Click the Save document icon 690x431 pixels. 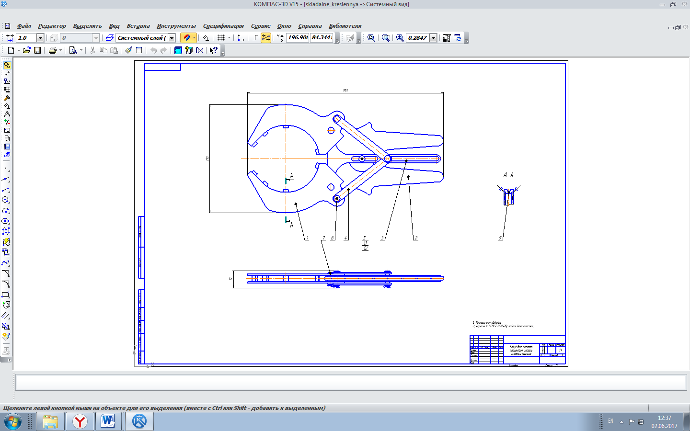[37, 50]
